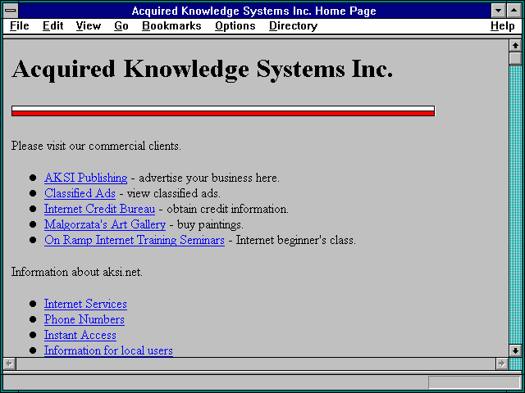Open the Directory menu
The image size is (525, 393).
pos(294,25)
